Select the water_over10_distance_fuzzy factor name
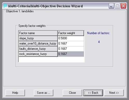 (x=38, y=43)
